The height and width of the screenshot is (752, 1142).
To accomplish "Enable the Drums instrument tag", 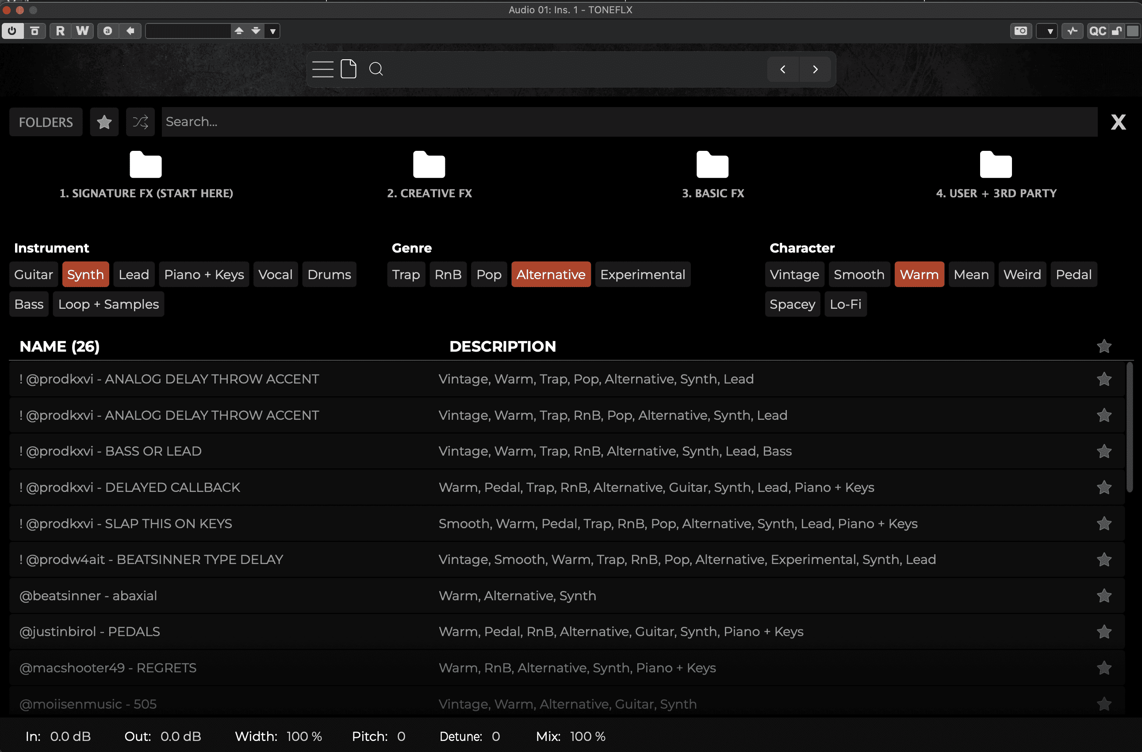I will click(x=329, y=275).
